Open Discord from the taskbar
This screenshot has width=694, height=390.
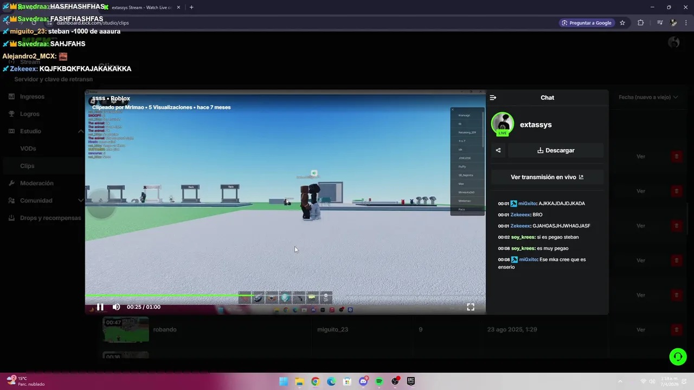(363, 381)
